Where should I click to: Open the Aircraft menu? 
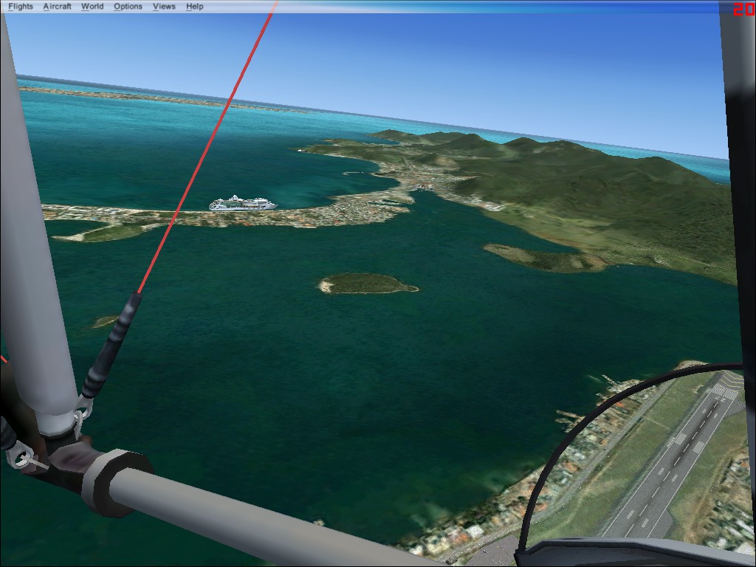click(57, 7)
